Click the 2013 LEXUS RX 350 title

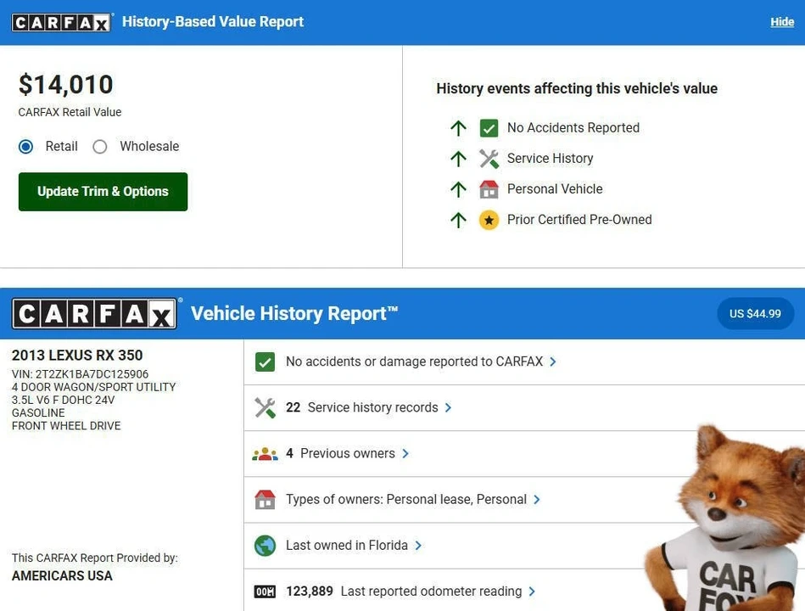(77, 356)
